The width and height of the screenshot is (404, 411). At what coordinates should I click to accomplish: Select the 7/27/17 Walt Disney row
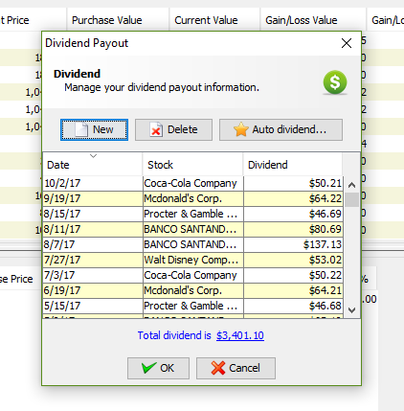(x=193, y=260)
